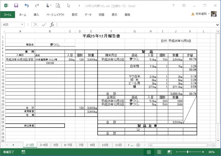Switch to the 11日 sheet tab

tap(119, 145)
